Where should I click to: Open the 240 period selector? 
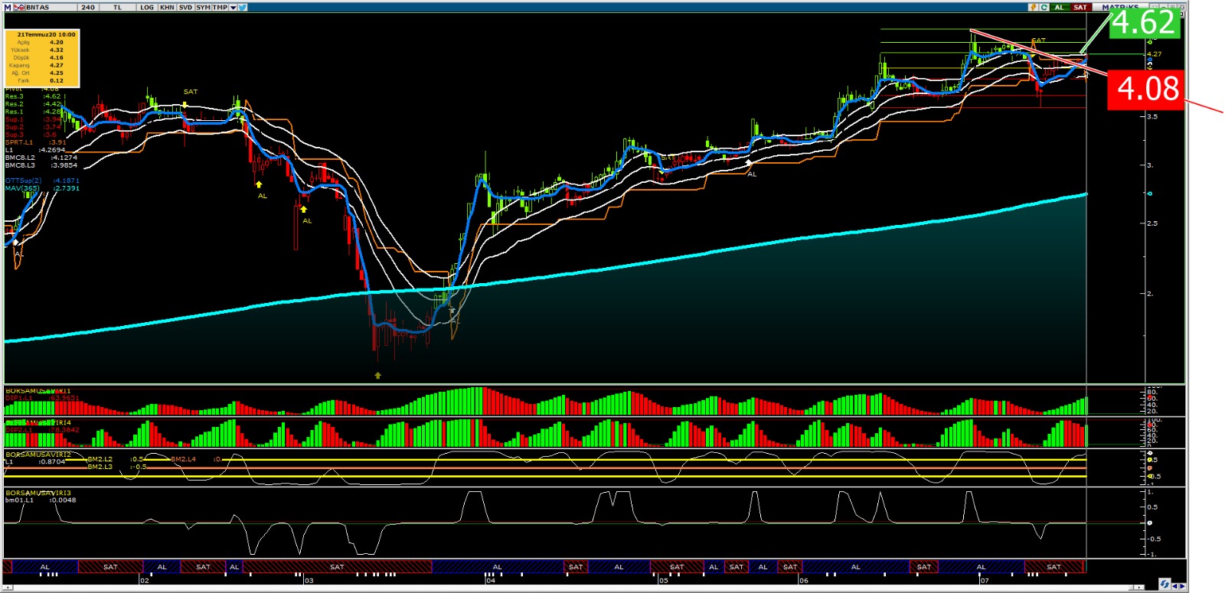coord(88,7)
